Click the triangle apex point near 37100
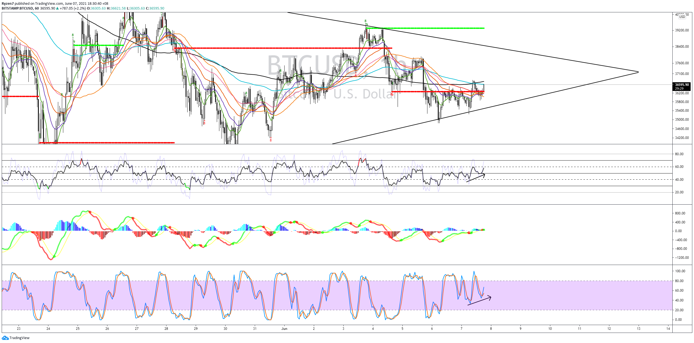 click(x=638, y=72)
